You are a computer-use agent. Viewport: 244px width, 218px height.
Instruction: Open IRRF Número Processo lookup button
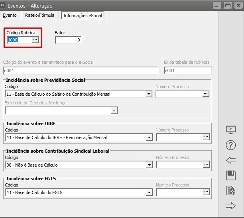pyautogui.click(x=206, y=137)
